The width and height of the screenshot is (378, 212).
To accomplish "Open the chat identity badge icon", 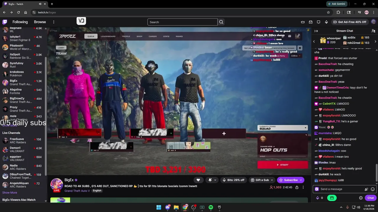I will tap(317, 189).
